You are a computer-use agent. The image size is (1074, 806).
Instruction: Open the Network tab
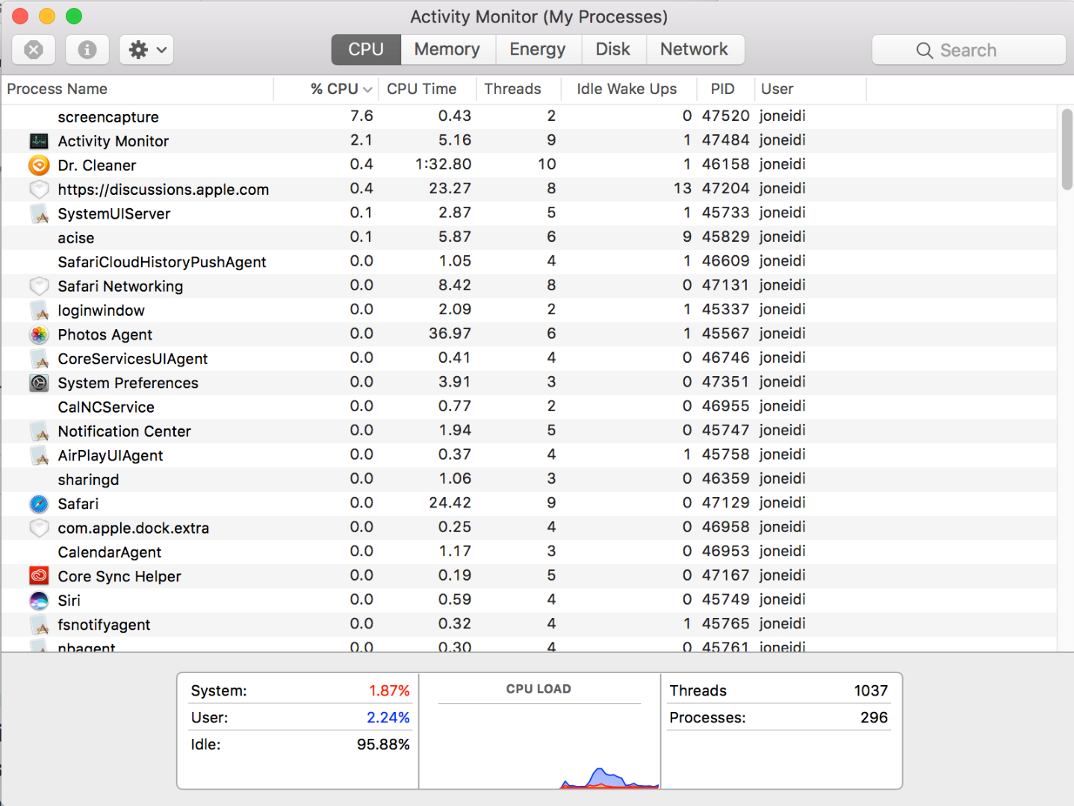click(695, 49)
